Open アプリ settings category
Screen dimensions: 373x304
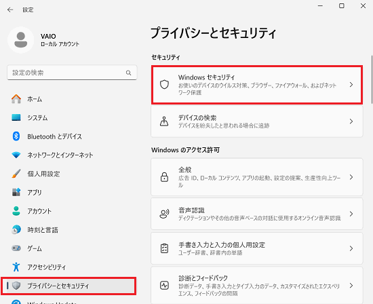click(x=35, y=192)
